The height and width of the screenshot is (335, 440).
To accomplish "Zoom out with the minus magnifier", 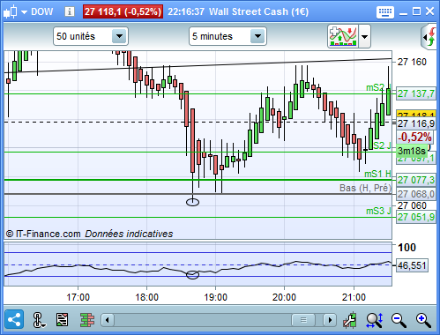I will pyautogui.click(x=399, y=320).
